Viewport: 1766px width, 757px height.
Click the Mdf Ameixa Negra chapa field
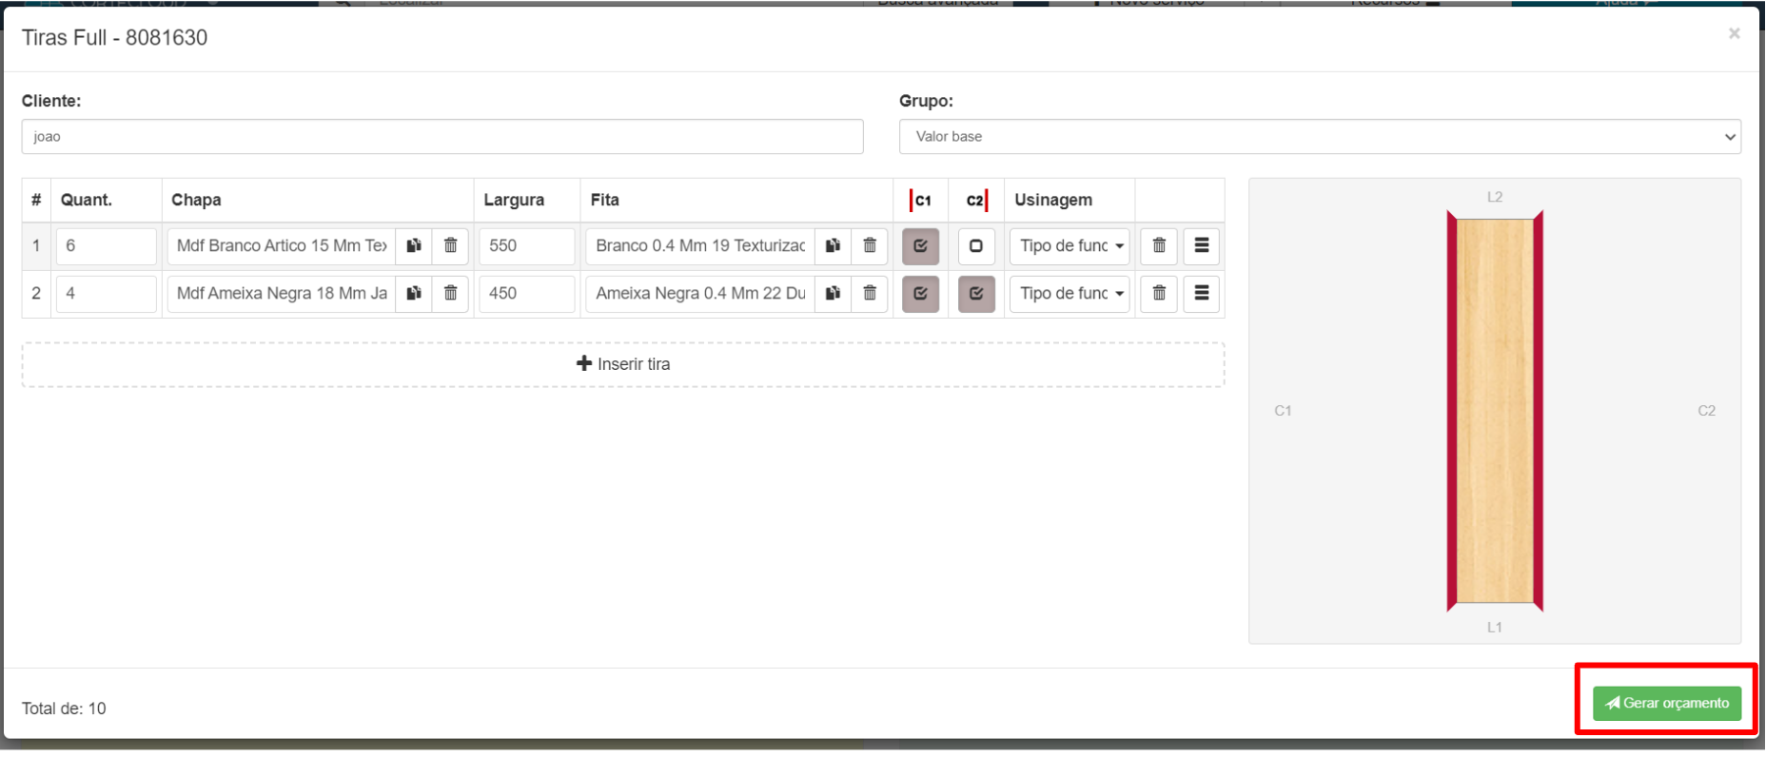(x=282, y=294)
